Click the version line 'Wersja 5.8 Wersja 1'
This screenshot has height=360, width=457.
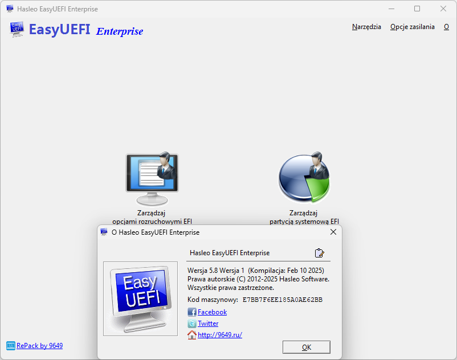click(x=215, y=271)
